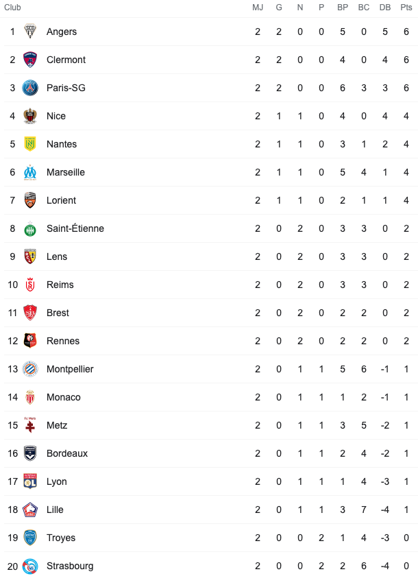418x585 pixels.
Task: Click the Nantes yellow crest
Action: (x=30, y=144)
